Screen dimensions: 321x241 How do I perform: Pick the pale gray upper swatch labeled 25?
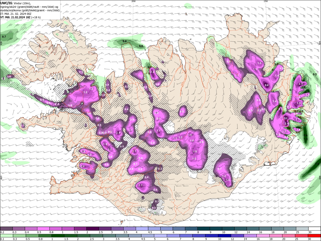pos(302,229)
